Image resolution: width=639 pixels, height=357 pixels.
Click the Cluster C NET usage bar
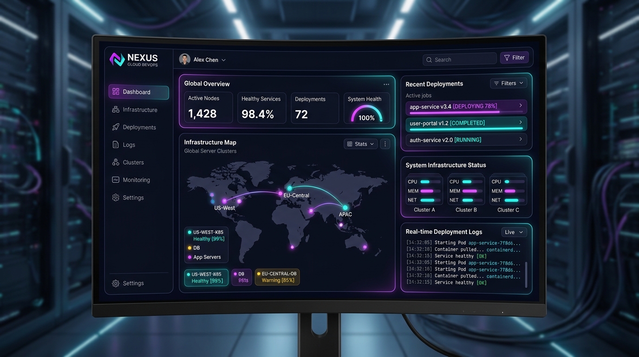(514, 200)
